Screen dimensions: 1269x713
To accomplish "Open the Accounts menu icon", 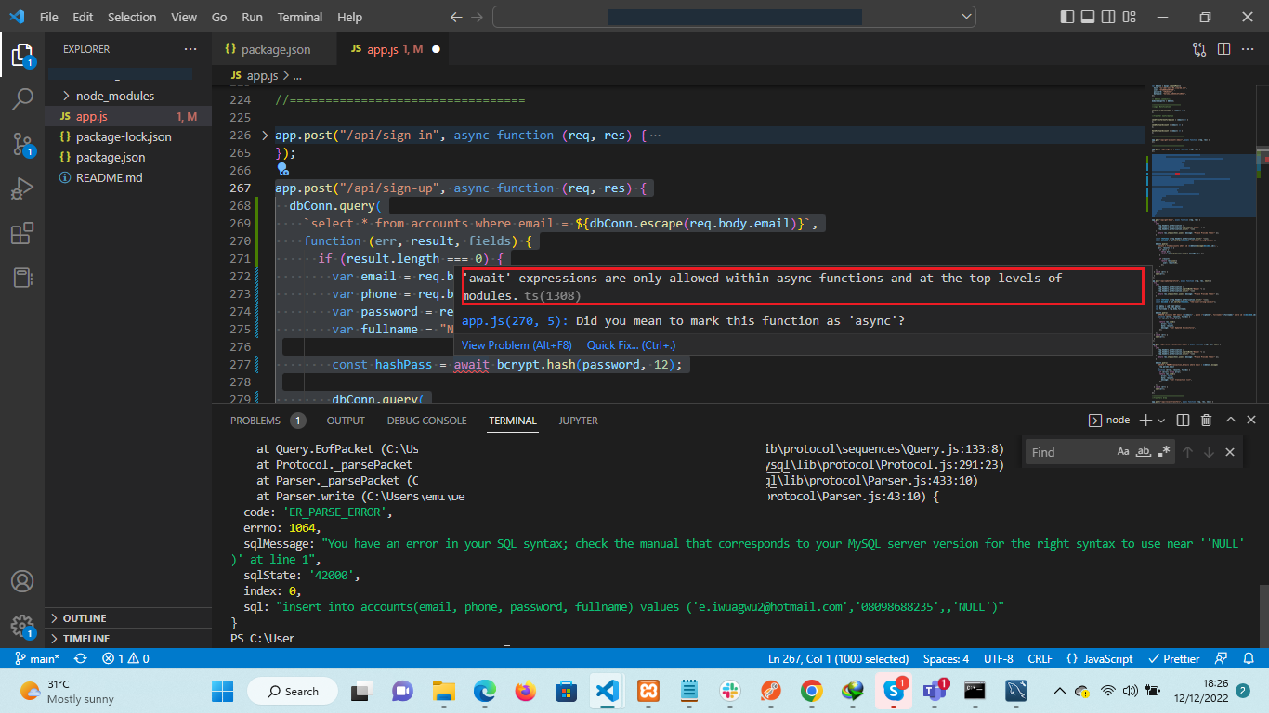I will coord(22,582).
